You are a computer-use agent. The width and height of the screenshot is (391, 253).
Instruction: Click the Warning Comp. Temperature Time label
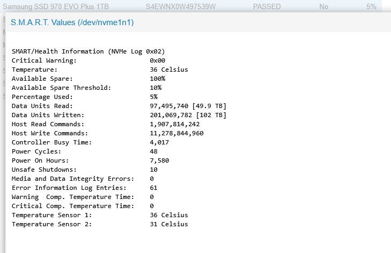pyautogui.click(x=73, y=197)
